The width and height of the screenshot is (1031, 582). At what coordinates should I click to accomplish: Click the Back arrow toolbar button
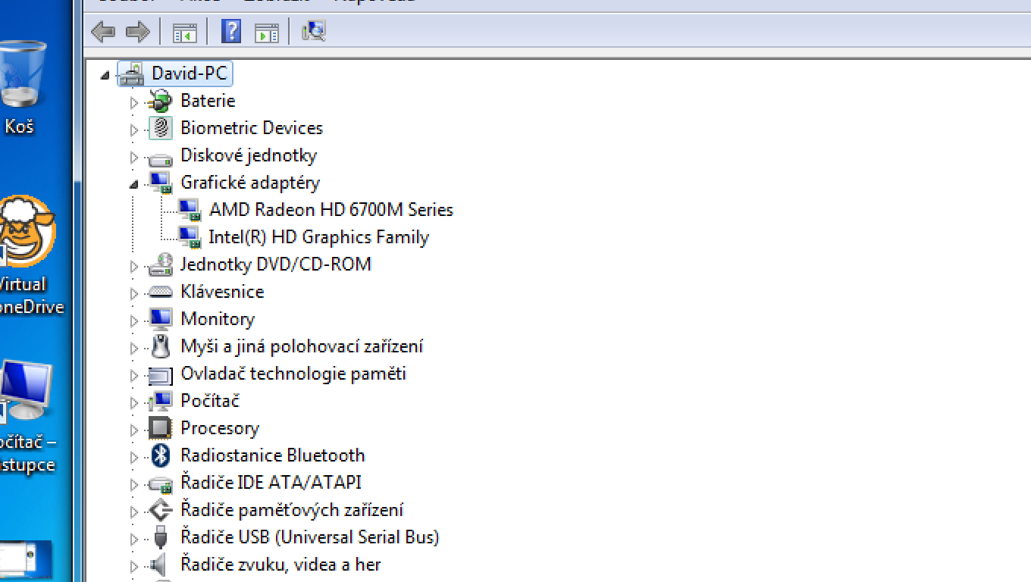pyautogui.click(x=102, y=32)
